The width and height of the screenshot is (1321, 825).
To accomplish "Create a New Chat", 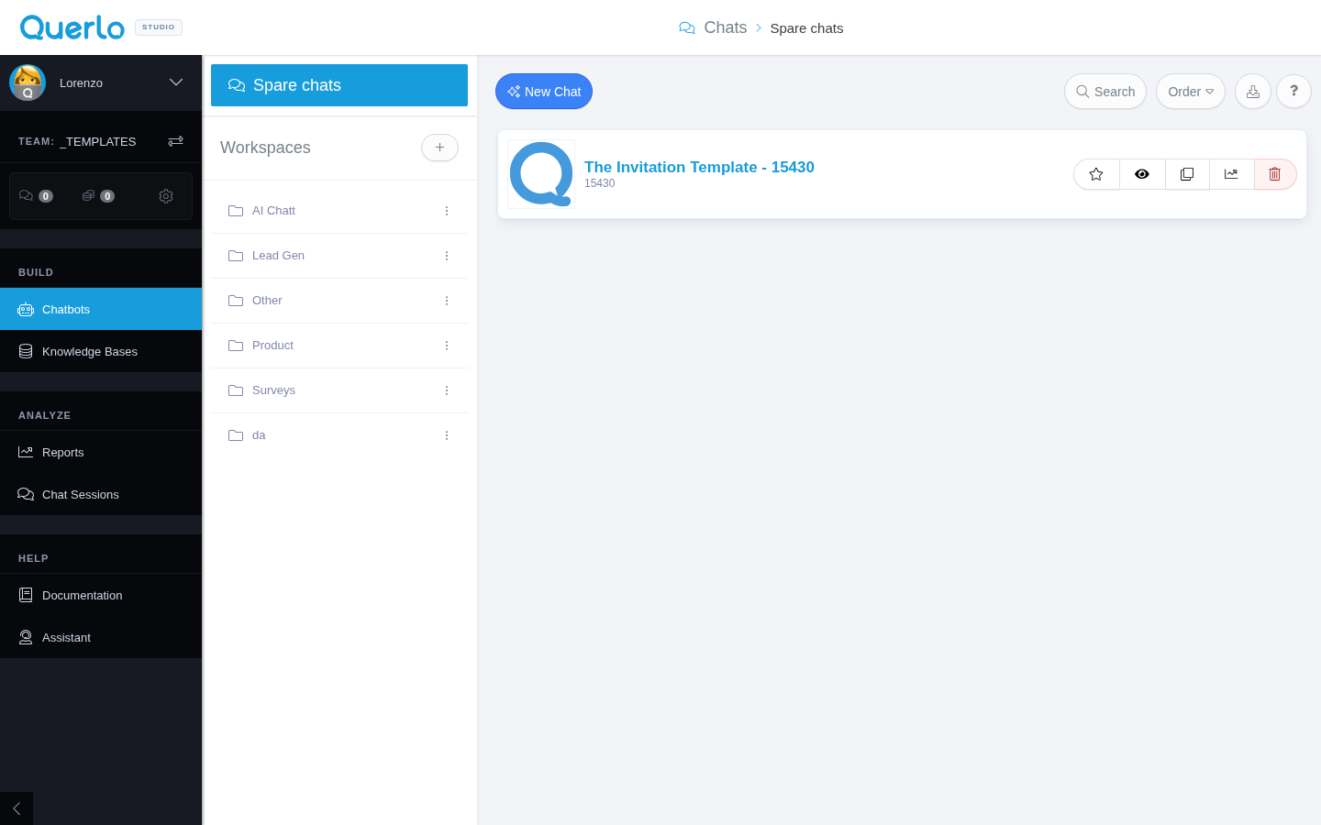I will pyautogui.click(x=544, y=92).
